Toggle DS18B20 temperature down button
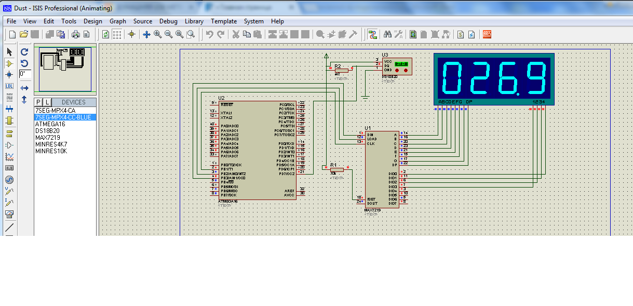633x306 pixels. tap(398, 70)
